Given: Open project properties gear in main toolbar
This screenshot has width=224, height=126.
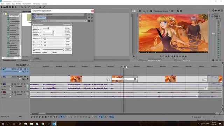Looking at the screenshot, I should 16,7.
